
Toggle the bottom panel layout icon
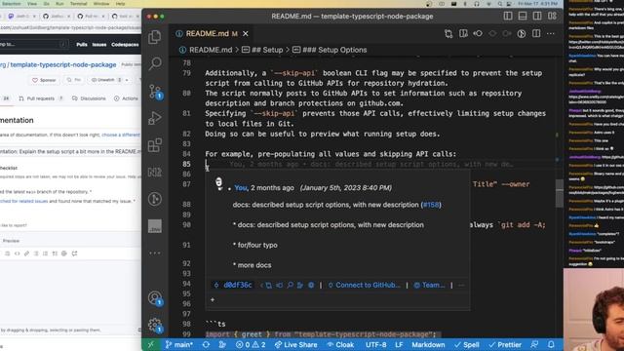pyautogui.click(x=523, y=16)
